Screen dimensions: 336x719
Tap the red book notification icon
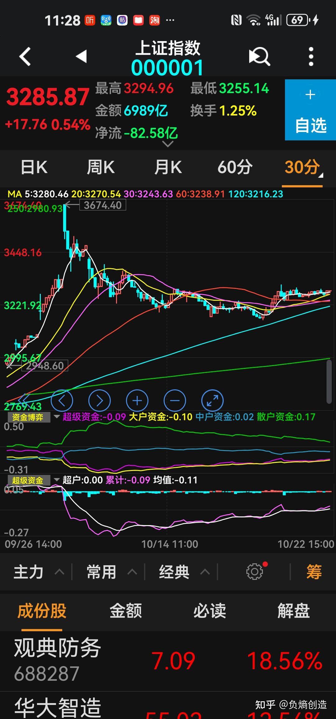138,20
